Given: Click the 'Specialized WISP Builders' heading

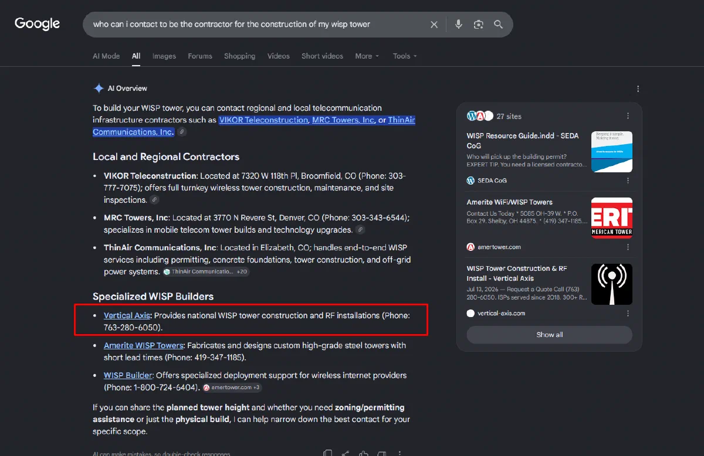Looking at the screenshot, I should tap(153, 297).
